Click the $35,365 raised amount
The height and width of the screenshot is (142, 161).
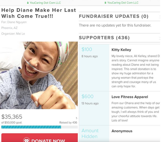12,117
